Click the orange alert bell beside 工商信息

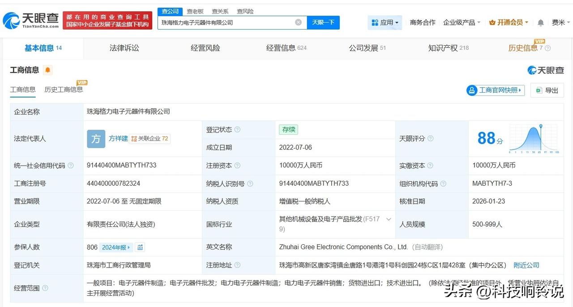coord(48,70)
